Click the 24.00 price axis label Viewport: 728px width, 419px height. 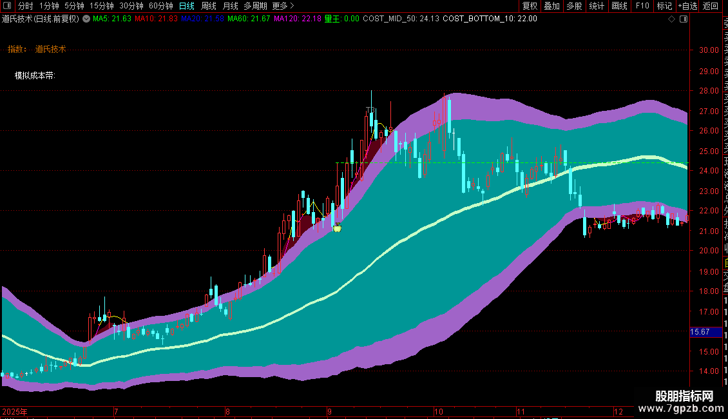tap(709, 170)
